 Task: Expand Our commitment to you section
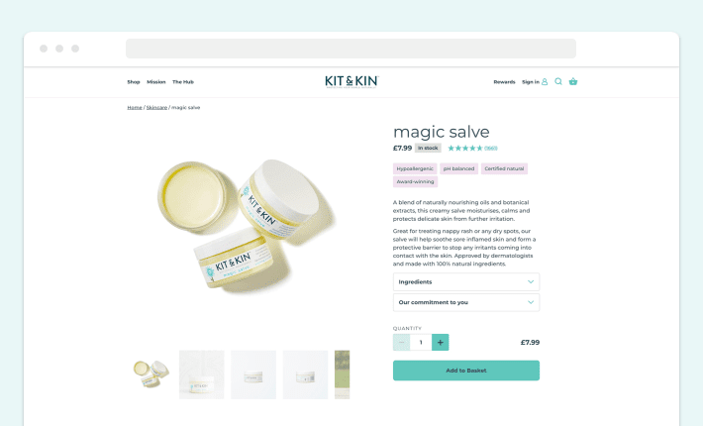pyautogui.click(x=466, y=302)
